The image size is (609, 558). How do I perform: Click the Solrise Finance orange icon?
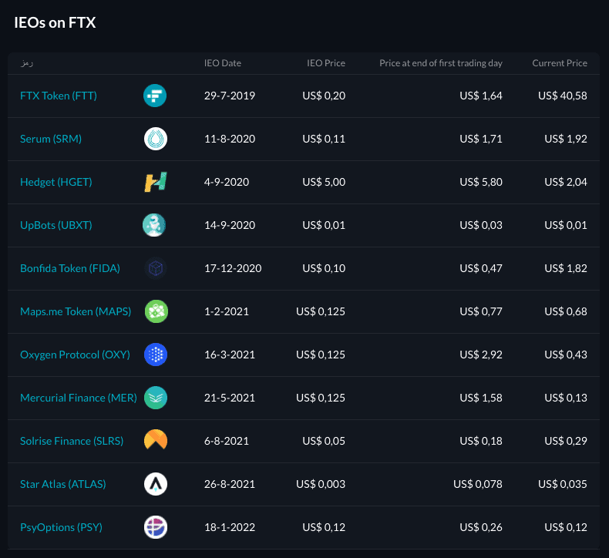click(x=156, y=439)
